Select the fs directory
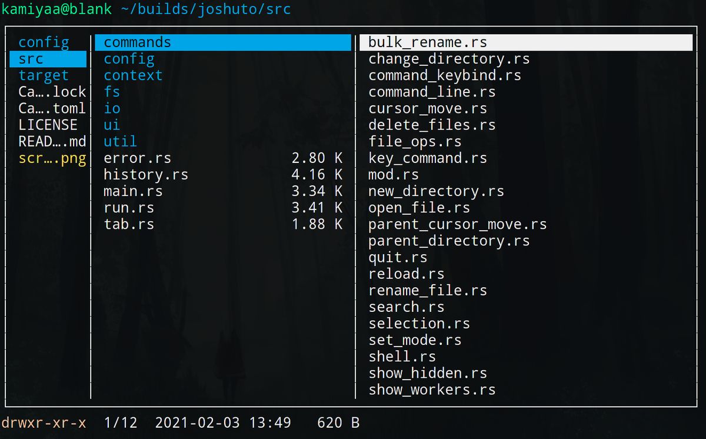Image resolution: width=706 pixels, height=439 pixels. [112, 91]
